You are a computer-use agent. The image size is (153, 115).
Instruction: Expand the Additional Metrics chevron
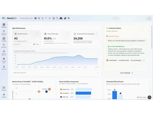(x=98, y=73)
